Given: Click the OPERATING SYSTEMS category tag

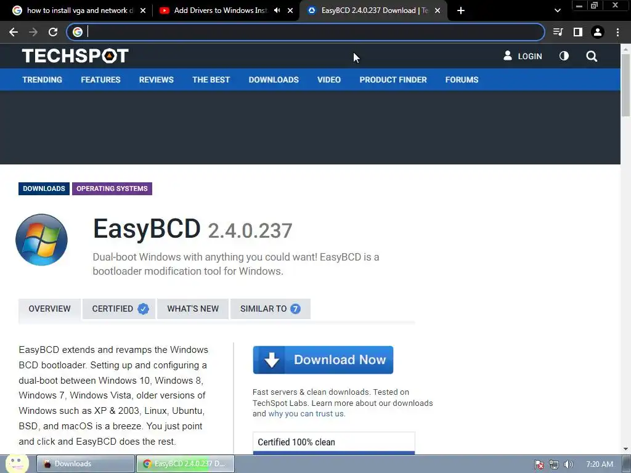Looking at the screenshot, I should point(112,188).
